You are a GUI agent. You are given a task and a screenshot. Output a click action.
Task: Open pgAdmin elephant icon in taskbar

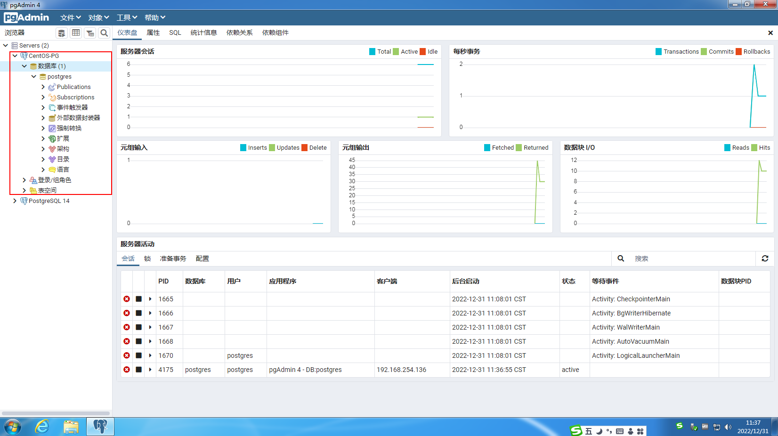tap(99, 426)
